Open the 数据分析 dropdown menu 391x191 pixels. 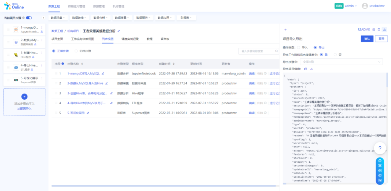pyautogui.click(x=101, y=18)
